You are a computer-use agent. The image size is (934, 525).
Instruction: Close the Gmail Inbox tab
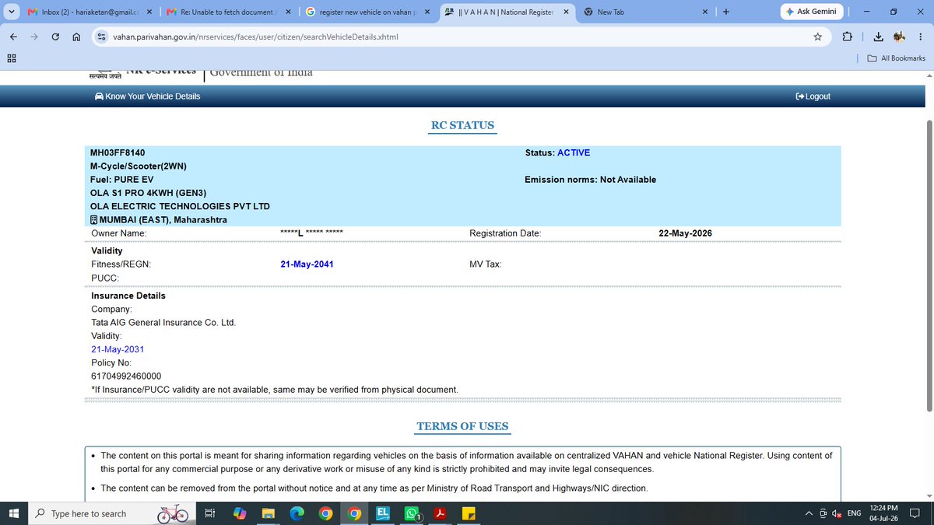click(x=149, y=12)
